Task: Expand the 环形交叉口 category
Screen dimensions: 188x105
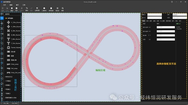Action: (9, 77)
